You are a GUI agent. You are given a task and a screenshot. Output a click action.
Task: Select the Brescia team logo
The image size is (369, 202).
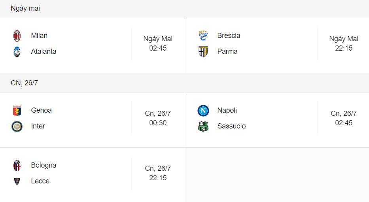203,36
